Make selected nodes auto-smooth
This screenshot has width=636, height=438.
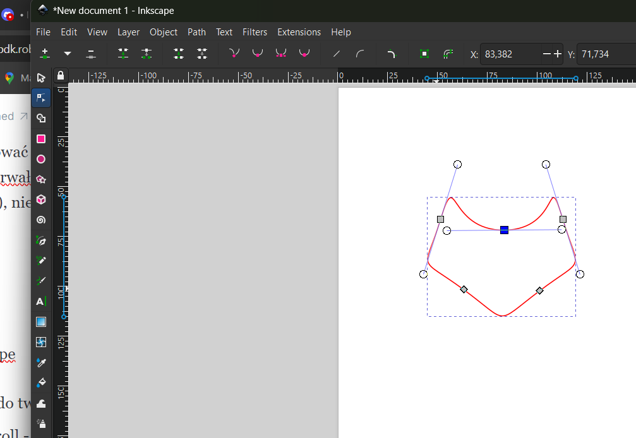click(x=304, y=54)
